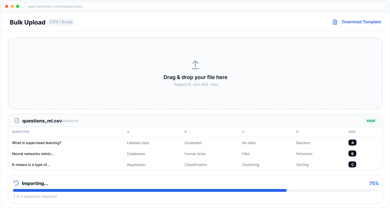Click the QUESTION column header
The image size is (390, 208).
click(x=21, y=132)
